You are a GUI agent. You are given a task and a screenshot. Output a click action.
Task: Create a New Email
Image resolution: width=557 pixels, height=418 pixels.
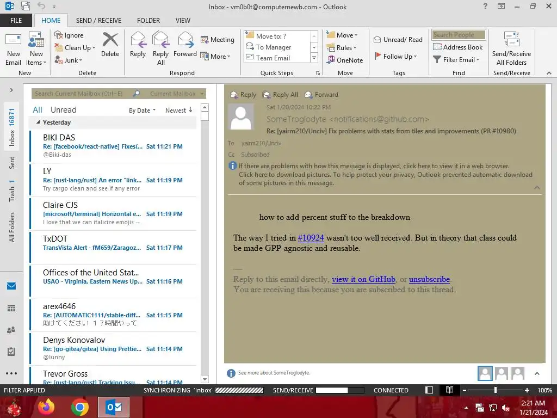pyautogui.click(x=13, y=49)
